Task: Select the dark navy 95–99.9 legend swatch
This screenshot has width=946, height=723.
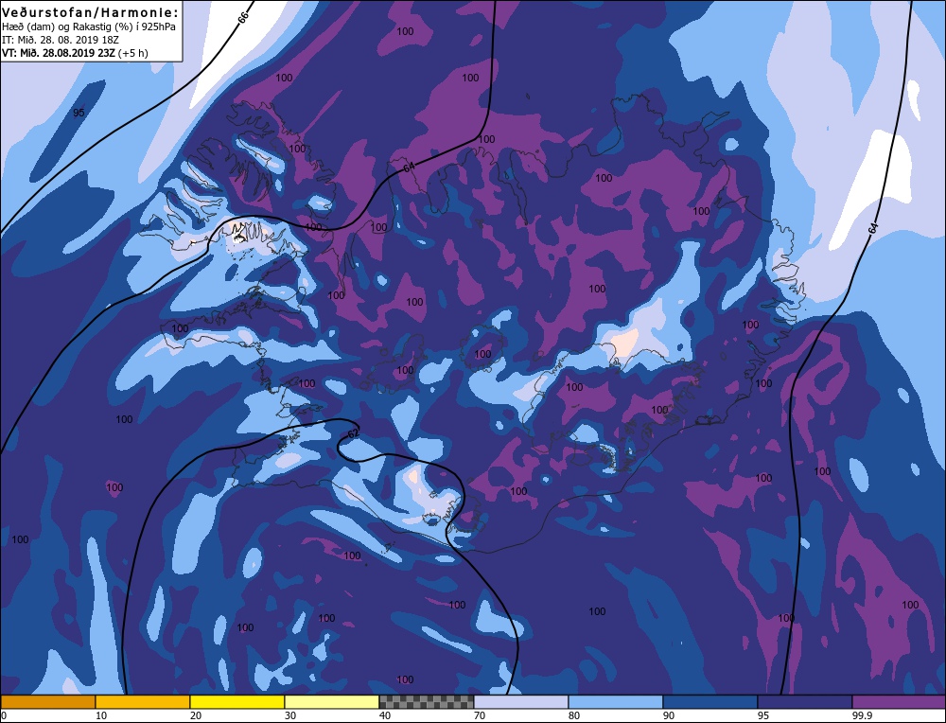Action: (805, 702)
